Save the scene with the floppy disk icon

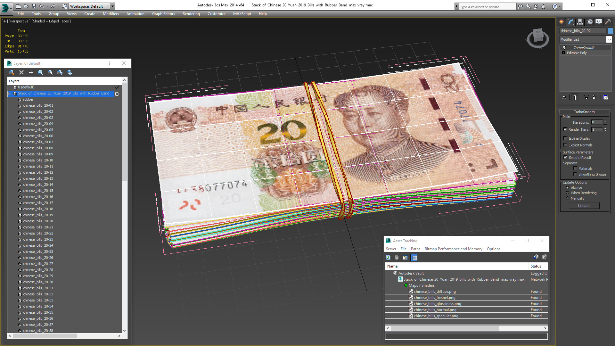(34, 6)
